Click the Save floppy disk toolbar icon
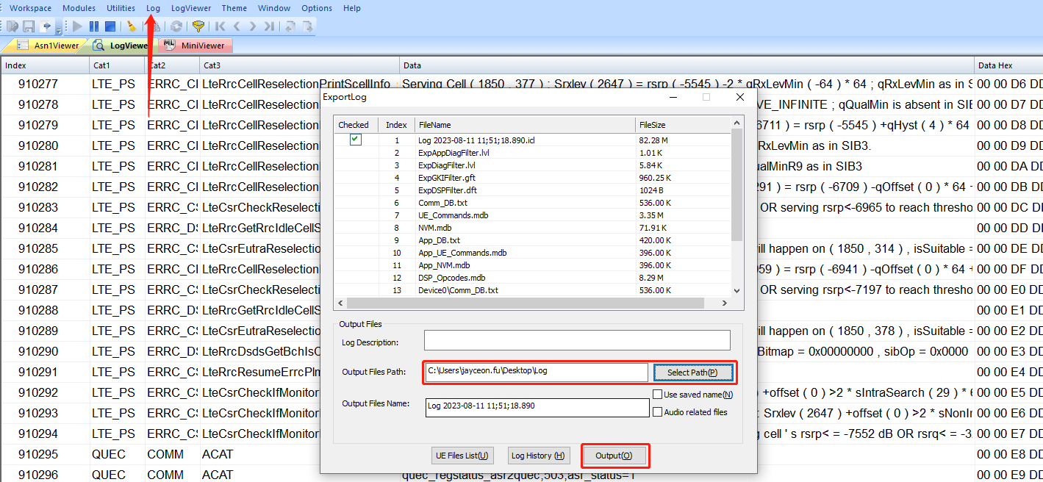1043x482 pixels. 29,26
